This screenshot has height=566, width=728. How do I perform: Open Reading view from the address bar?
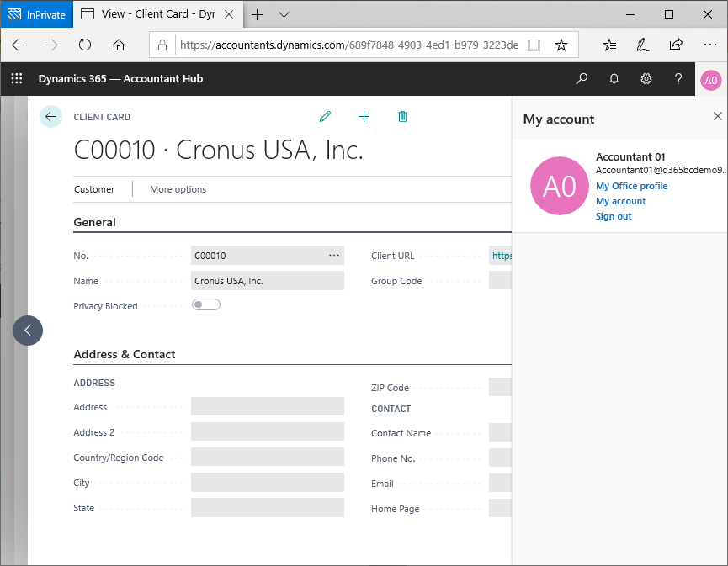coord(534,45)
